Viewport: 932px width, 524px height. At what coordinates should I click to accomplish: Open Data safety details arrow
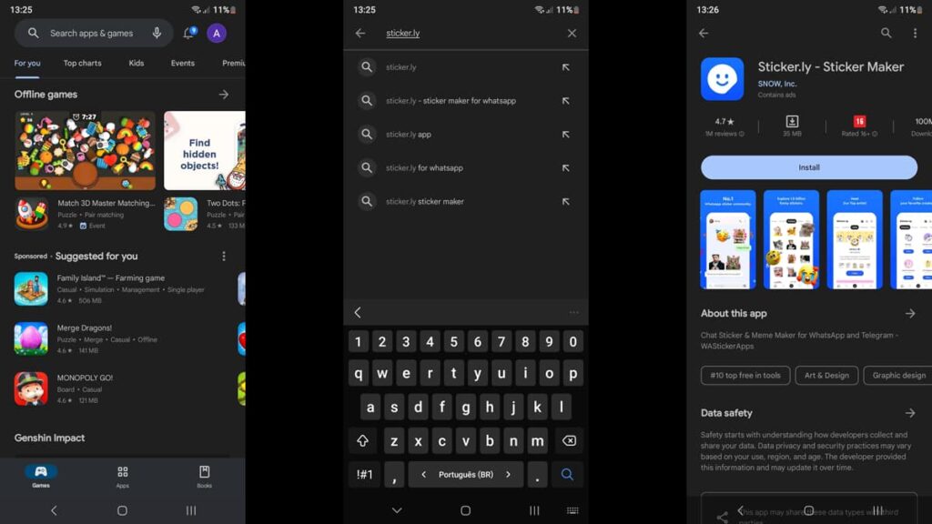(x=910, y=413)
